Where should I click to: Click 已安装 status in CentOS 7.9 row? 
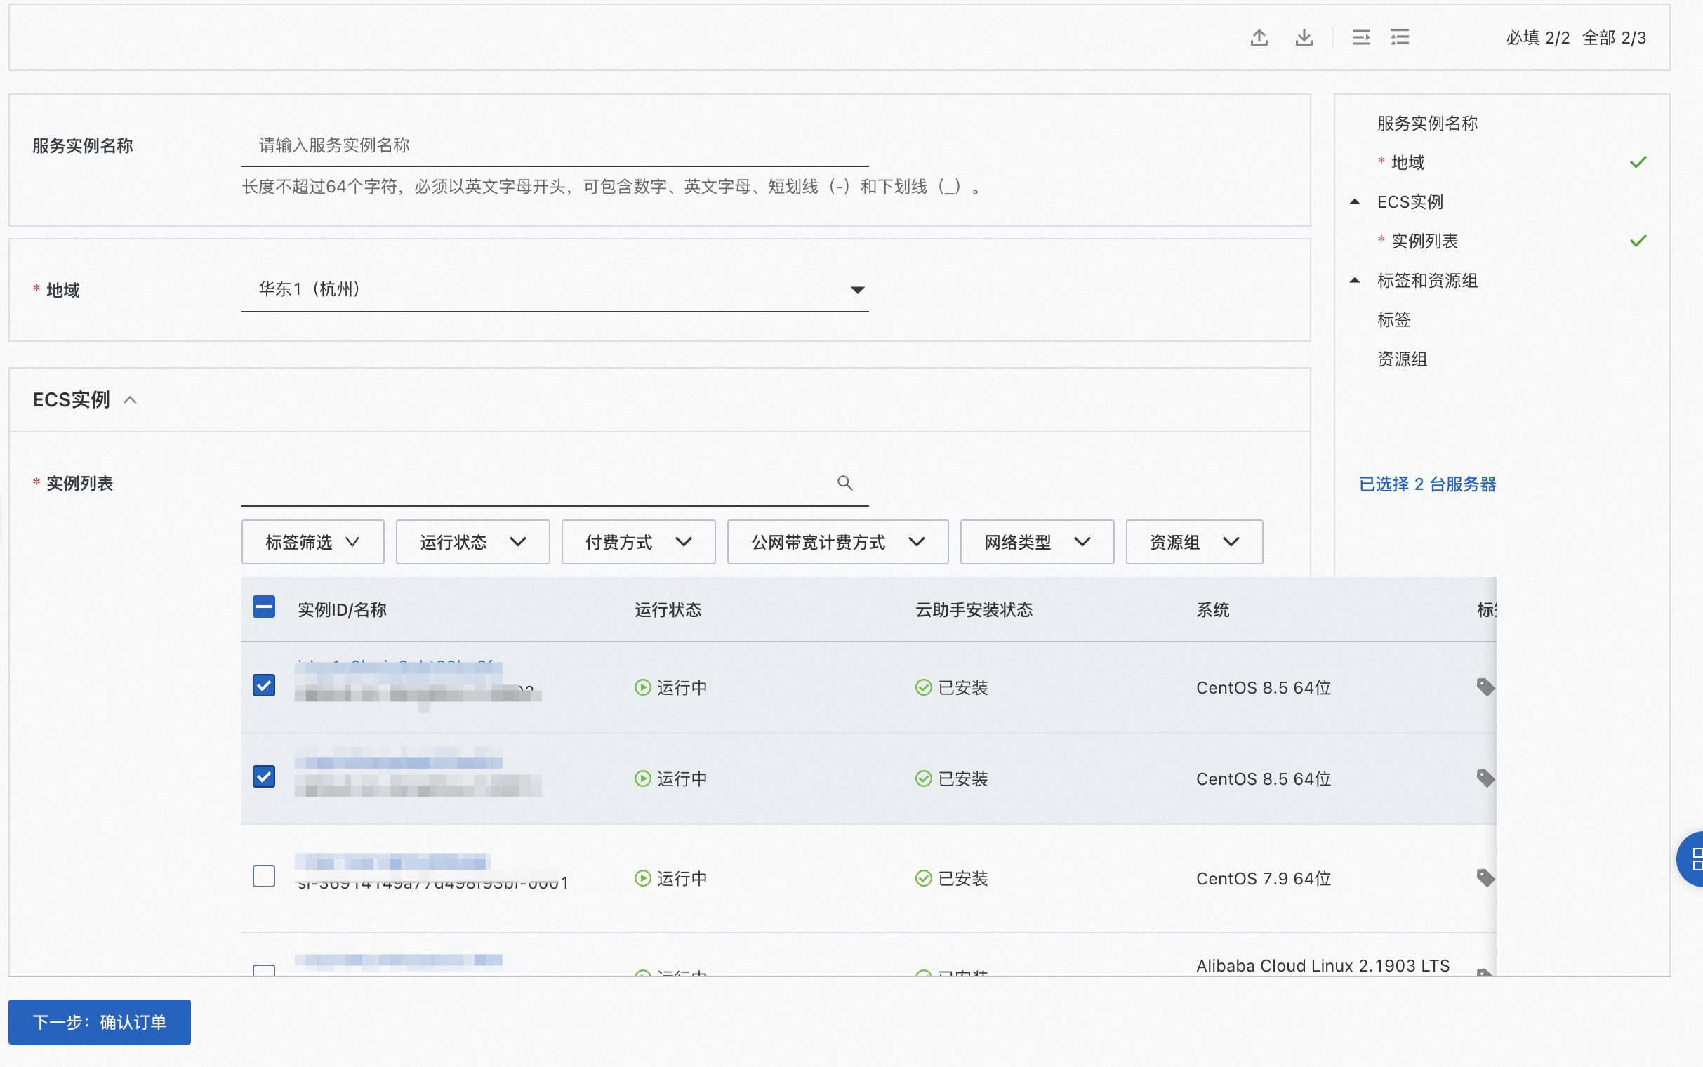point(952,878)
